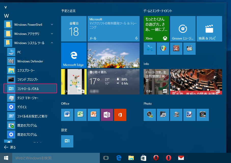Open the red mail icon on the taskbar
This screenshot has width=231, height=163.
[x=181, y=158]
